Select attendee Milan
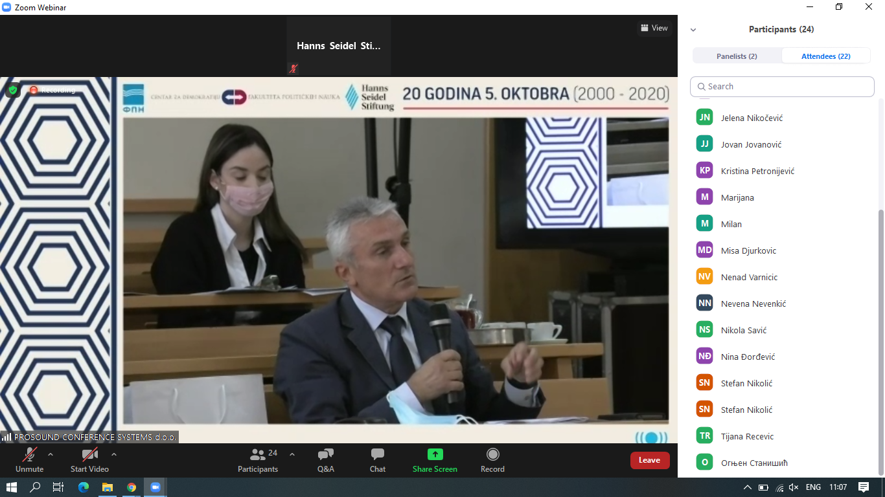 tap(782, 223)
